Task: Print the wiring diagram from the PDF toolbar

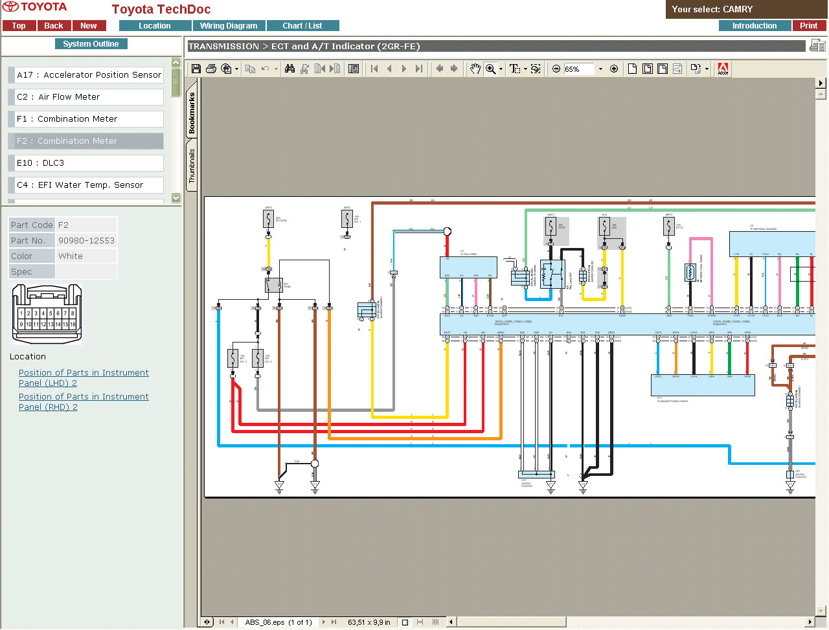Action: pyautogui.click(x=211, y=69)
